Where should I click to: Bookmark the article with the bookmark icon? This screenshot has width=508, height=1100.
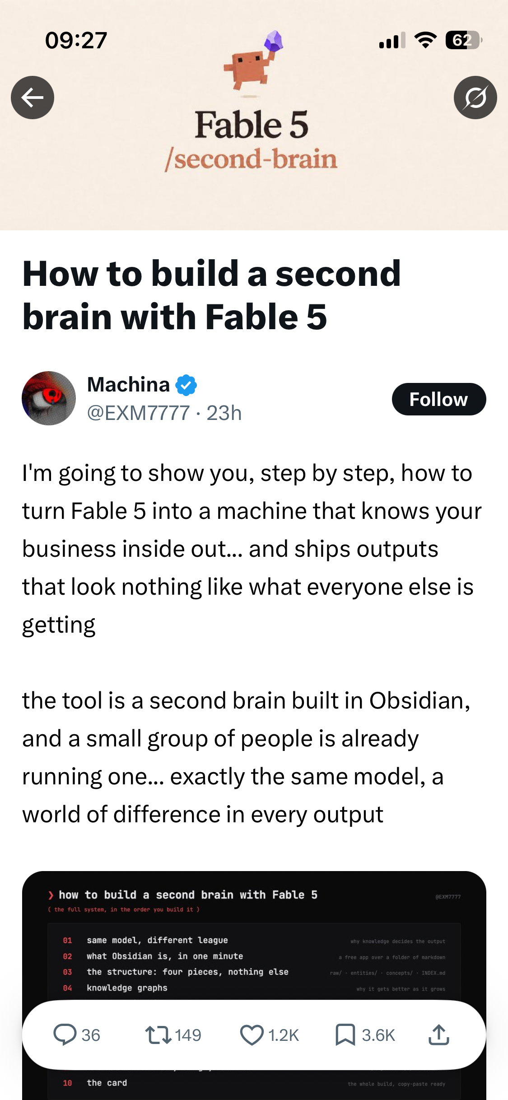click(345, 1035)
